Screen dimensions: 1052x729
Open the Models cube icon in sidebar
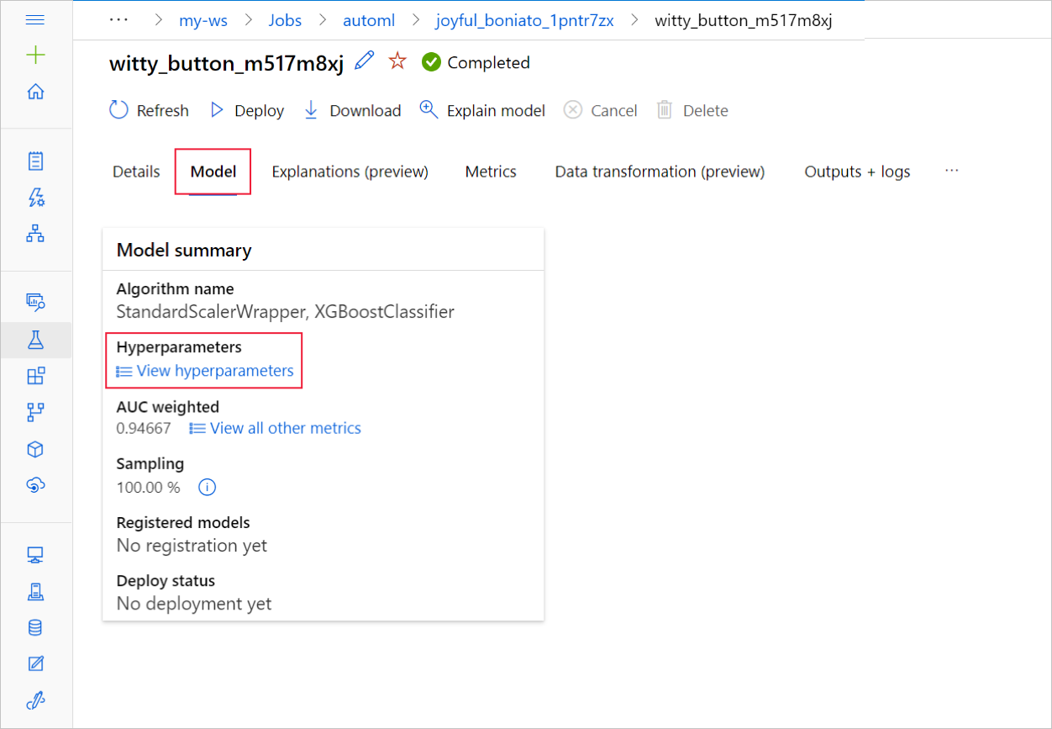[35, 449]
